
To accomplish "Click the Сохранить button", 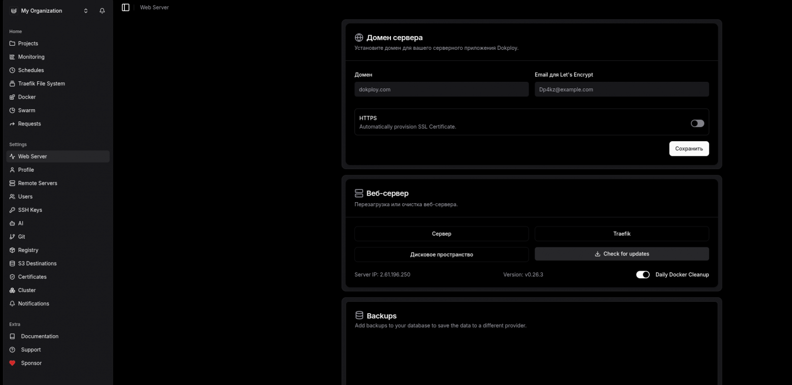I will [689, 148].
